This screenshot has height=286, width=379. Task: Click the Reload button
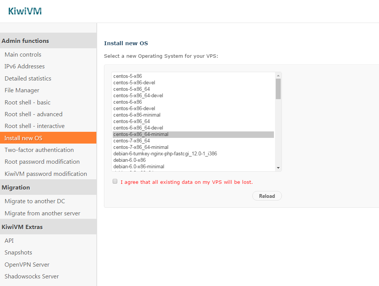pos(267,196)
